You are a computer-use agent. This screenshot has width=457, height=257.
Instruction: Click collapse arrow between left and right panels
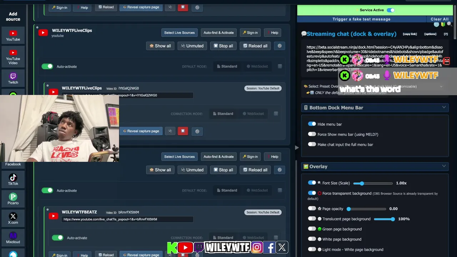[297, 147]
